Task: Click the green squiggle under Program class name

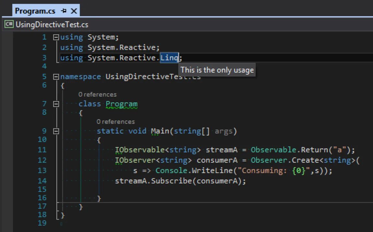Action: pos(122,108)
